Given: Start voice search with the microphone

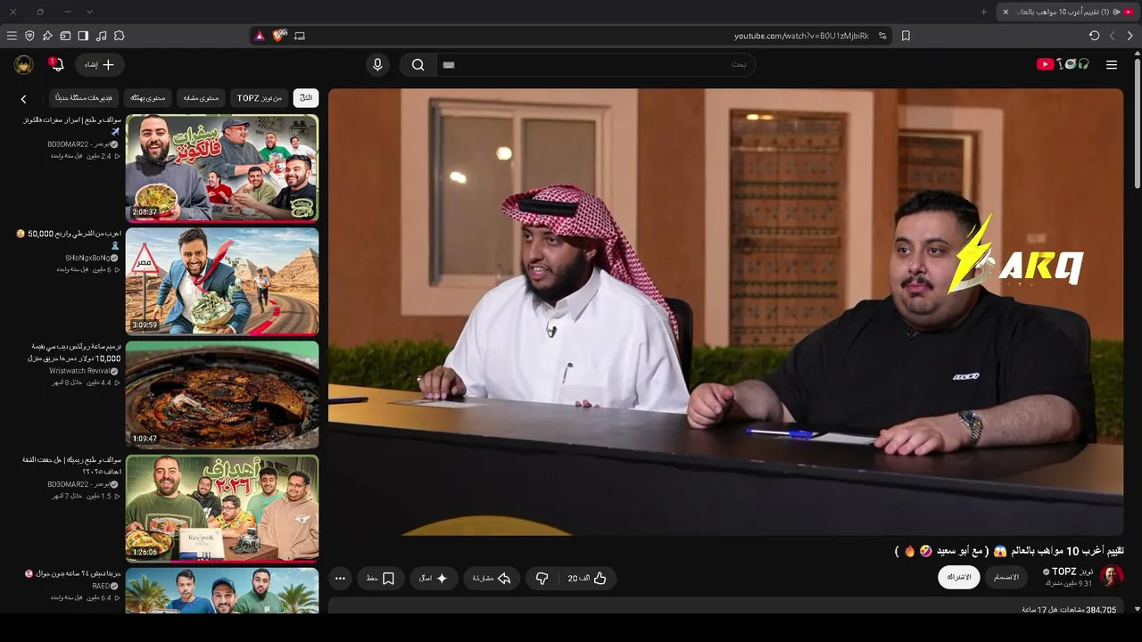Looking at the screenshot, I should (377, 64).
